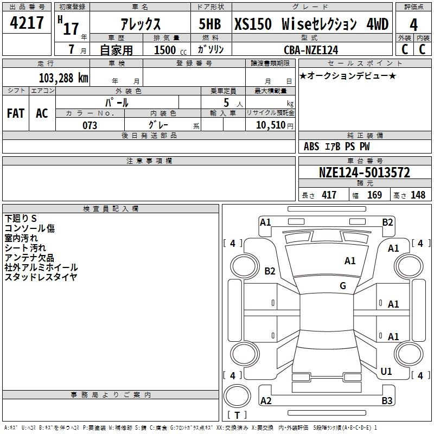
Task: Click the 検査員記入欄 section header
Action: click(111, 209)
